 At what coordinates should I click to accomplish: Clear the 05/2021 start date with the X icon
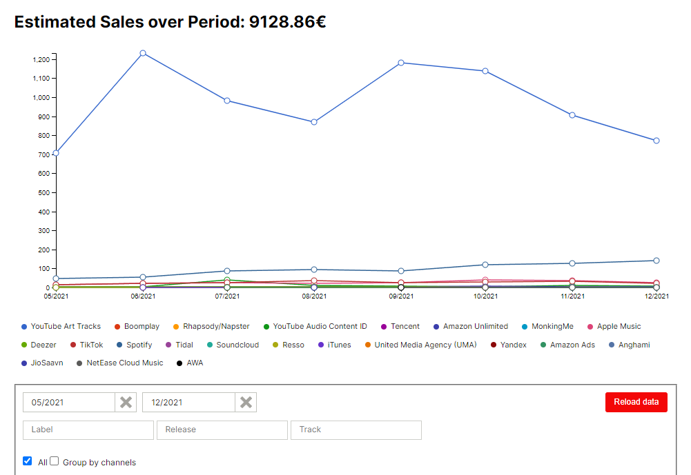(126, 403)
